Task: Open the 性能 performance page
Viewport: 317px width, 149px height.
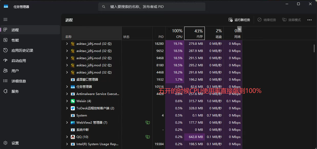Action: (x=15, y=40)
